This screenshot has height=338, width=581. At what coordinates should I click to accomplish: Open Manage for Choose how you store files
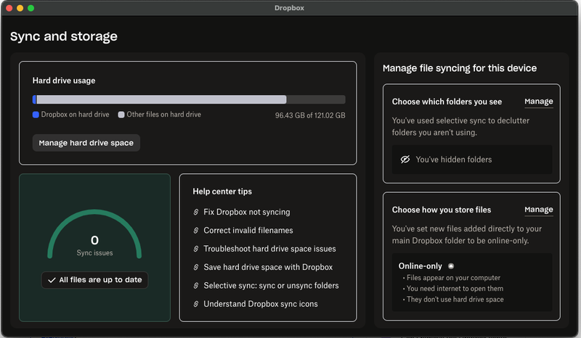pyautogui.click(x=538, y=210)
